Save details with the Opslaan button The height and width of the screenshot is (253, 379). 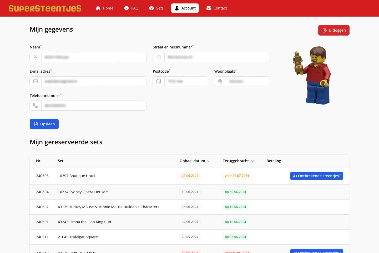[x=44, y=124]
